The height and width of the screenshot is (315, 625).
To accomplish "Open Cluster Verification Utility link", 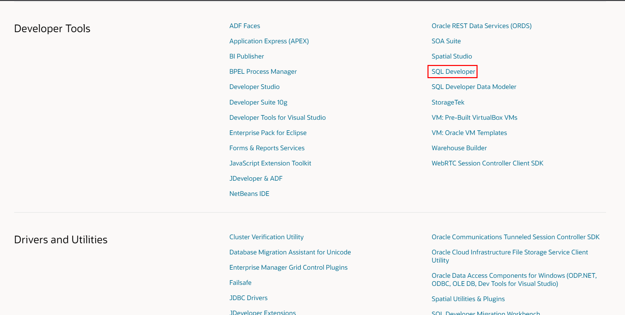I will coord(267,237).
